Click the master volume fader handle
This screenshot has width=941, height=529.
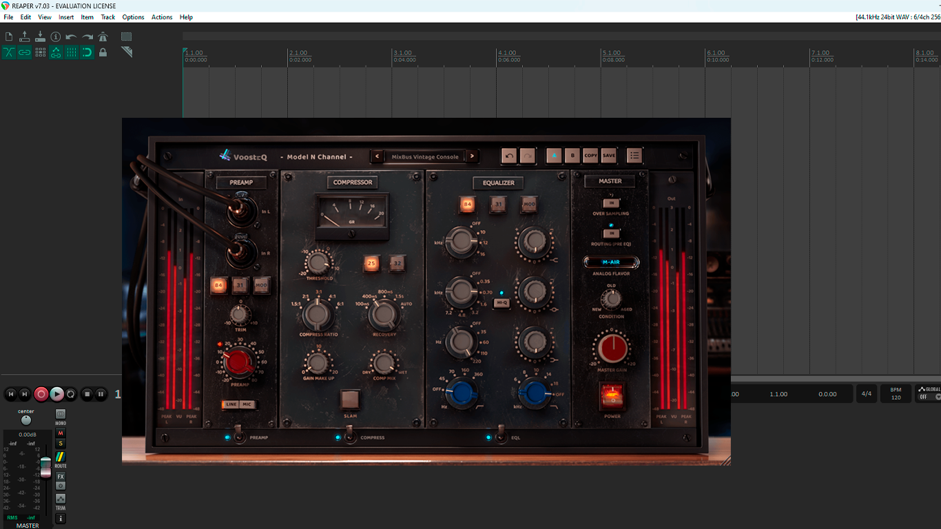point(45,466)
